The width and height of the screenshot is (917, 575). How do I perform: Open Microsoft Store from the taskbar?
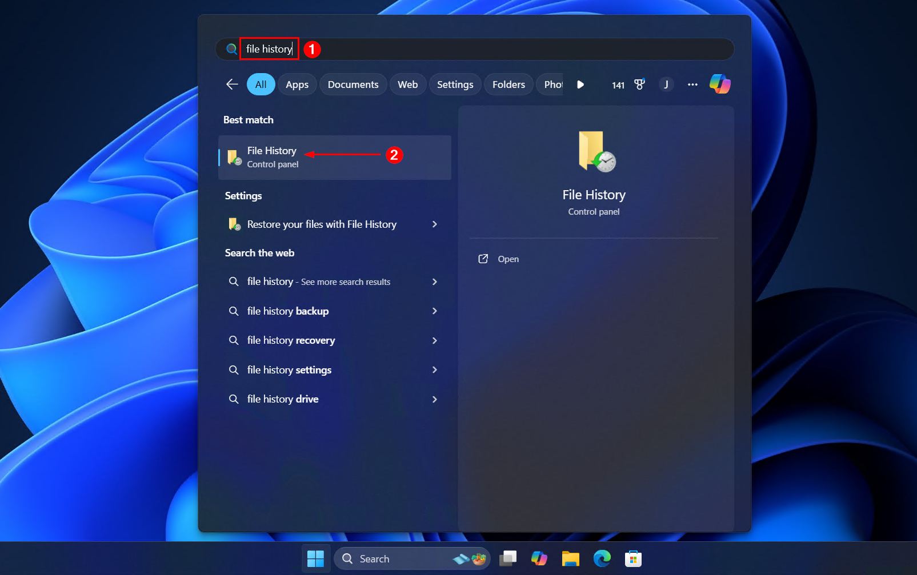633,559
